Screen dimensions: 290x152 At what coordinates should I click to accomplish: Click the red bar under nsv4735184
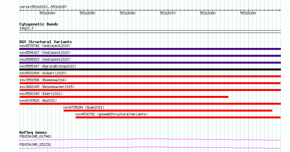click(x=168, y=111)
